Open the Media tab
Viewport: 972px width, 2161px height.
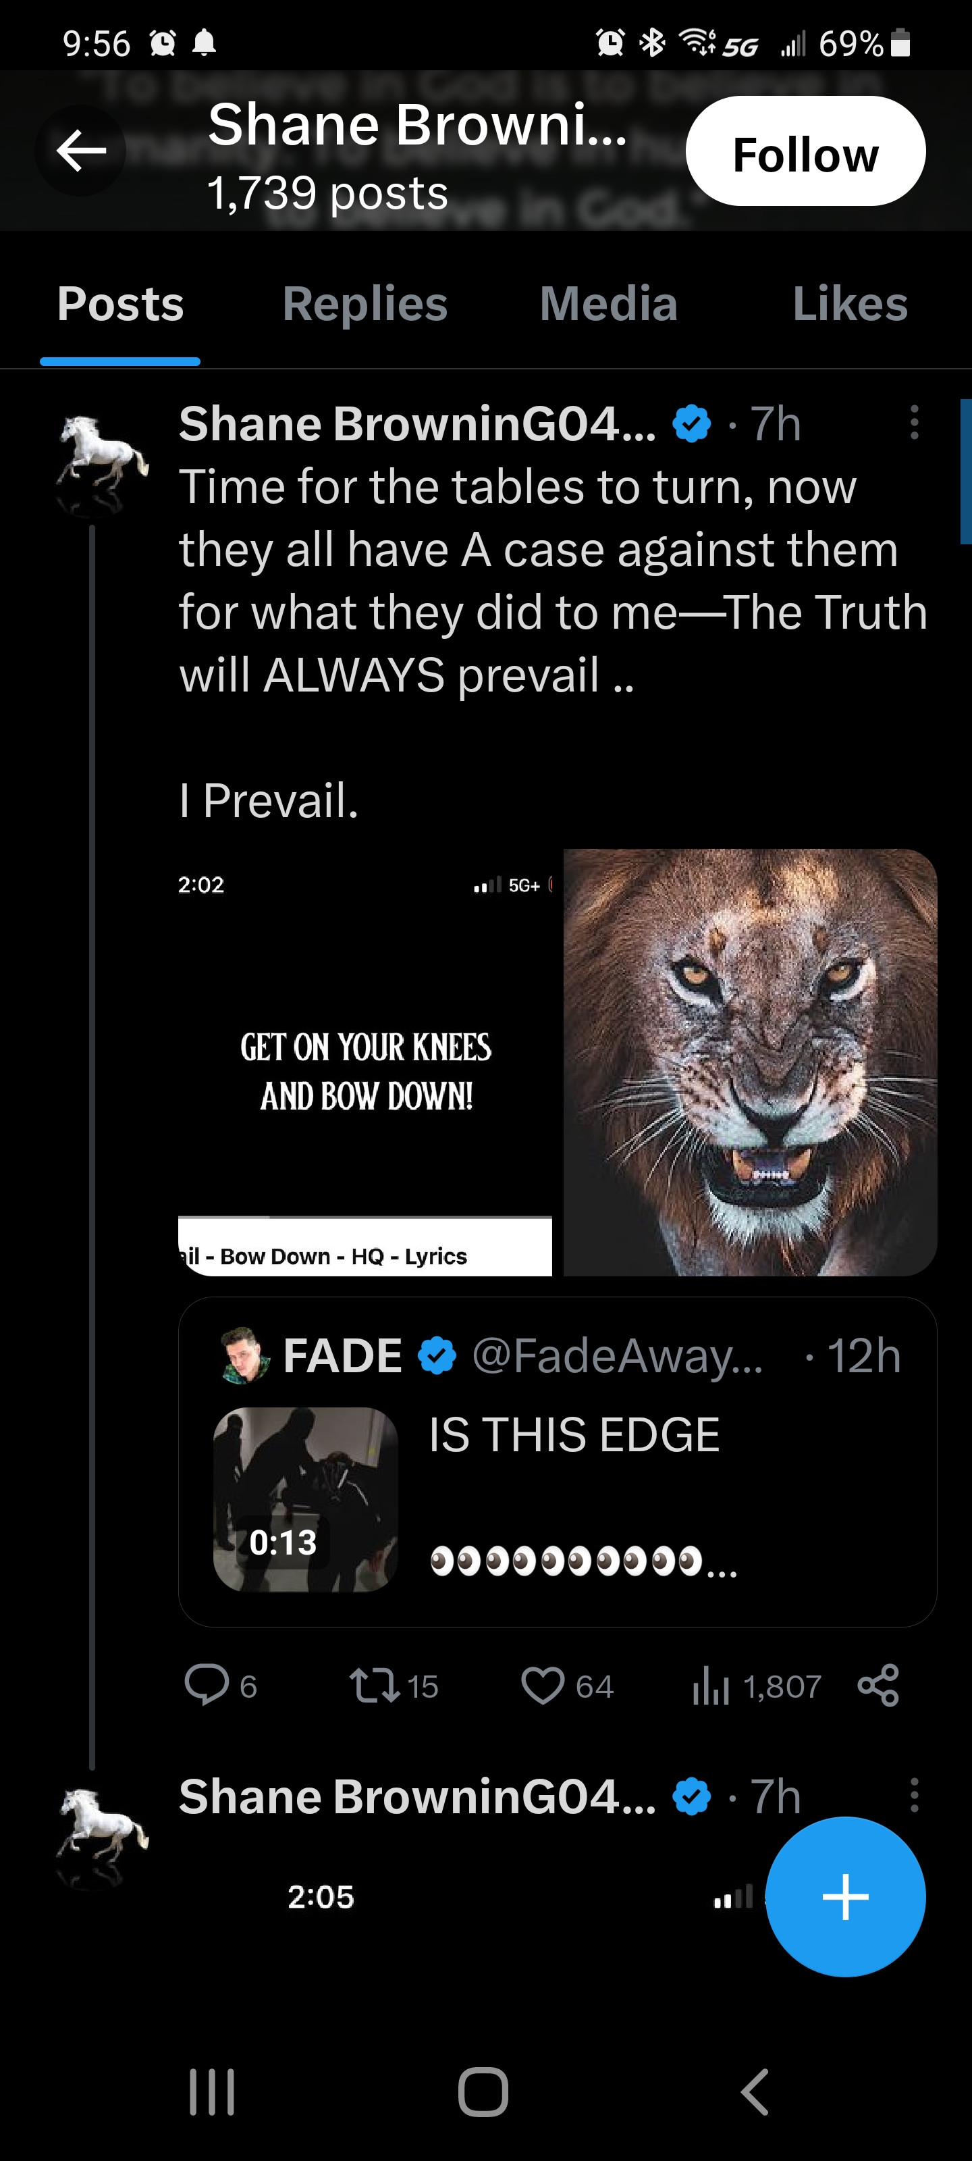pos(608,304)
